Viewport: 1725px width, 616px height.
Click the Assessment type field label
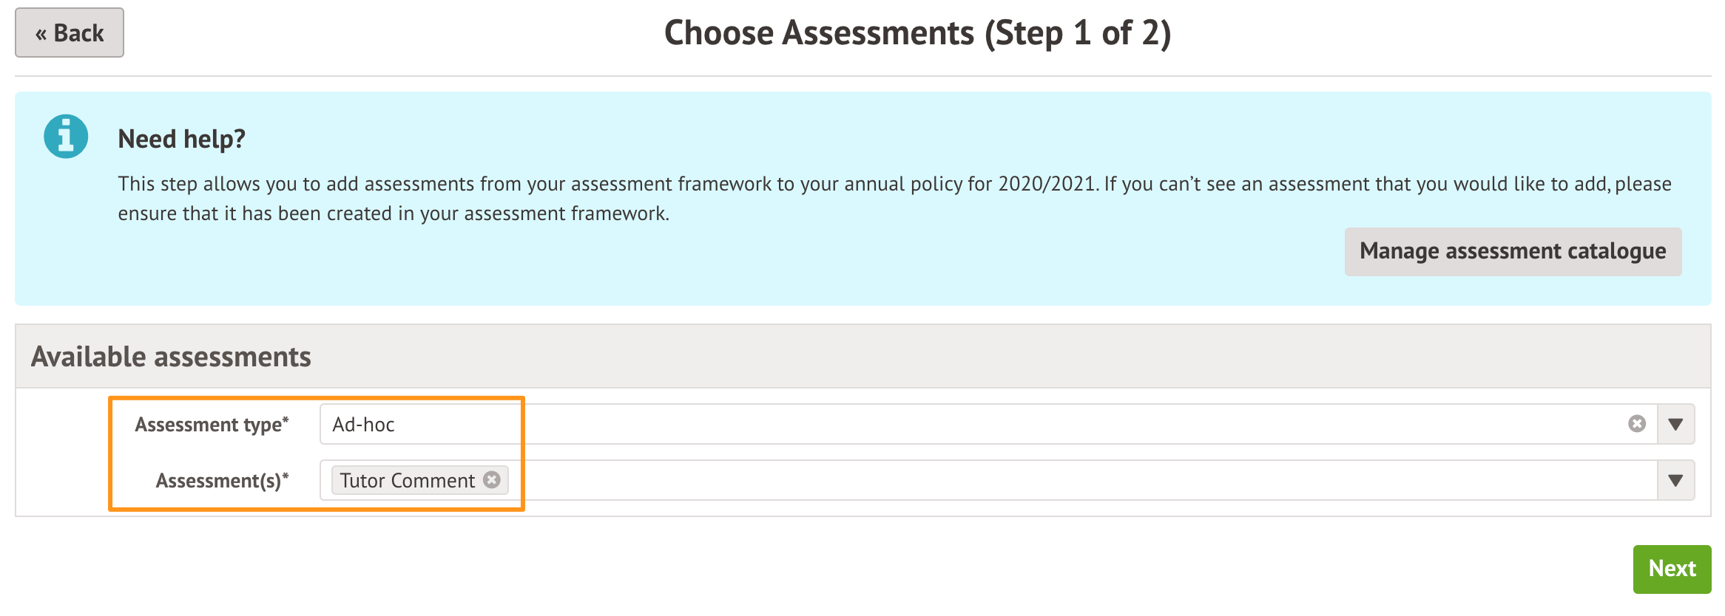(208, 425)
